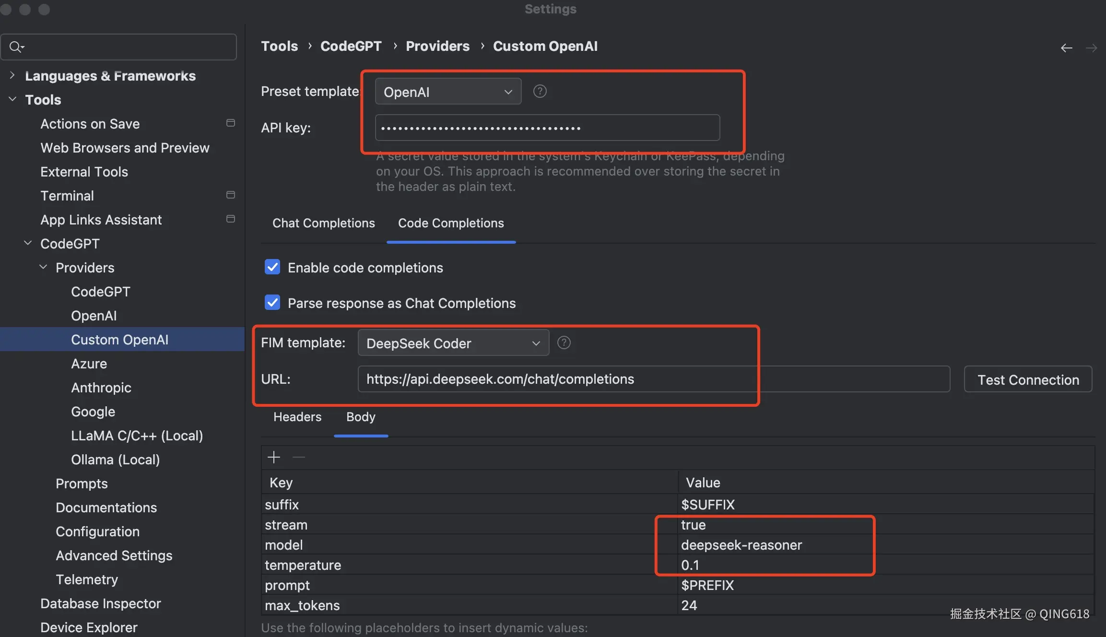The height and width of the screenshot is (637, 1106).
Task: Click into the API key field
Action: (547, 128)
